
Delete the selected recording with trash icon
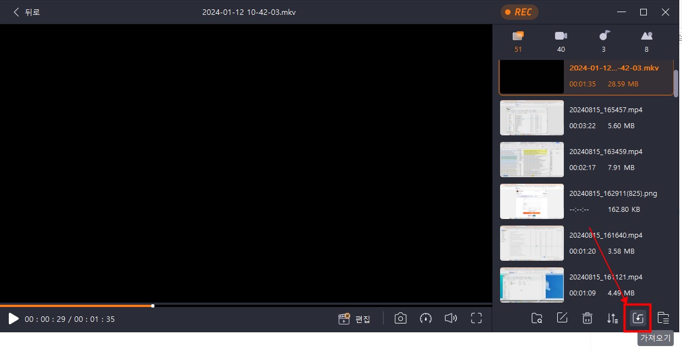pos(587,318)
